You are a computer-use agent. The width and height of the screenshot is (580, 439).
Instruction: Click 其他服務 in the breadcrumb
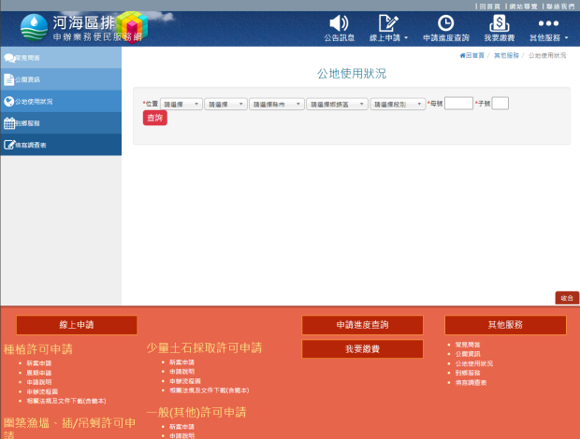pyautogui.click(x=506, y=56)
